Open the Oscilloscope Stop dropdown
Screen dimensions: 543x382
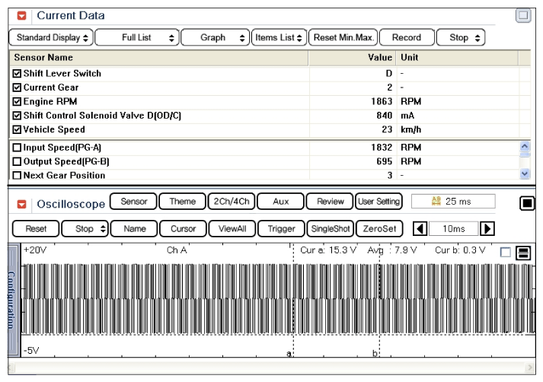click(x=85, y=229)
